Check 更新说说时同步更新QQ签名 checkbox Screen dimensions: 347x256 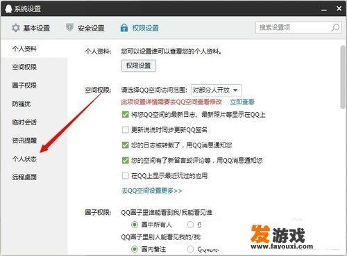pyautogui.click(x=125, y=129)
